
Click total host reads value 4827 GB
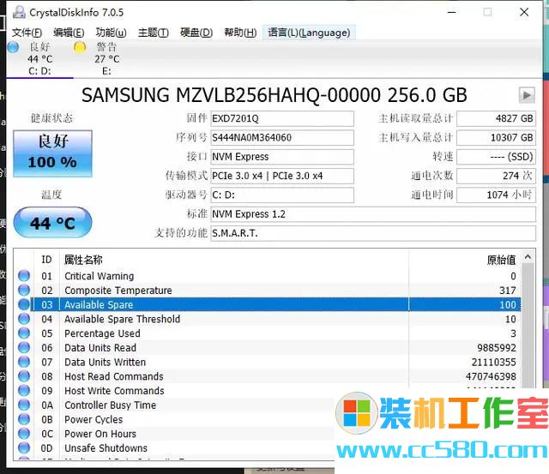(x=496, y=118)
